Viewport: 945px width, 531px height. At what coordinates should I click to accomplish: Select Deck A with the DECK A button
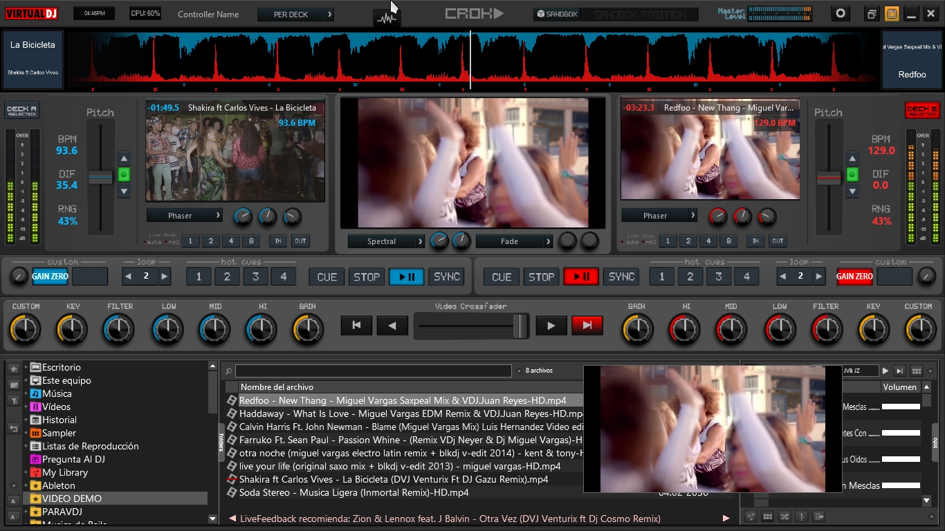click(21, 110)
